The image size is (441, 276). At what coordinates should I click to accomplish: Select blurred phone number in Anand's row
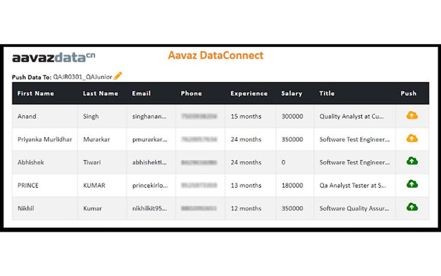(x=199, y=116)
